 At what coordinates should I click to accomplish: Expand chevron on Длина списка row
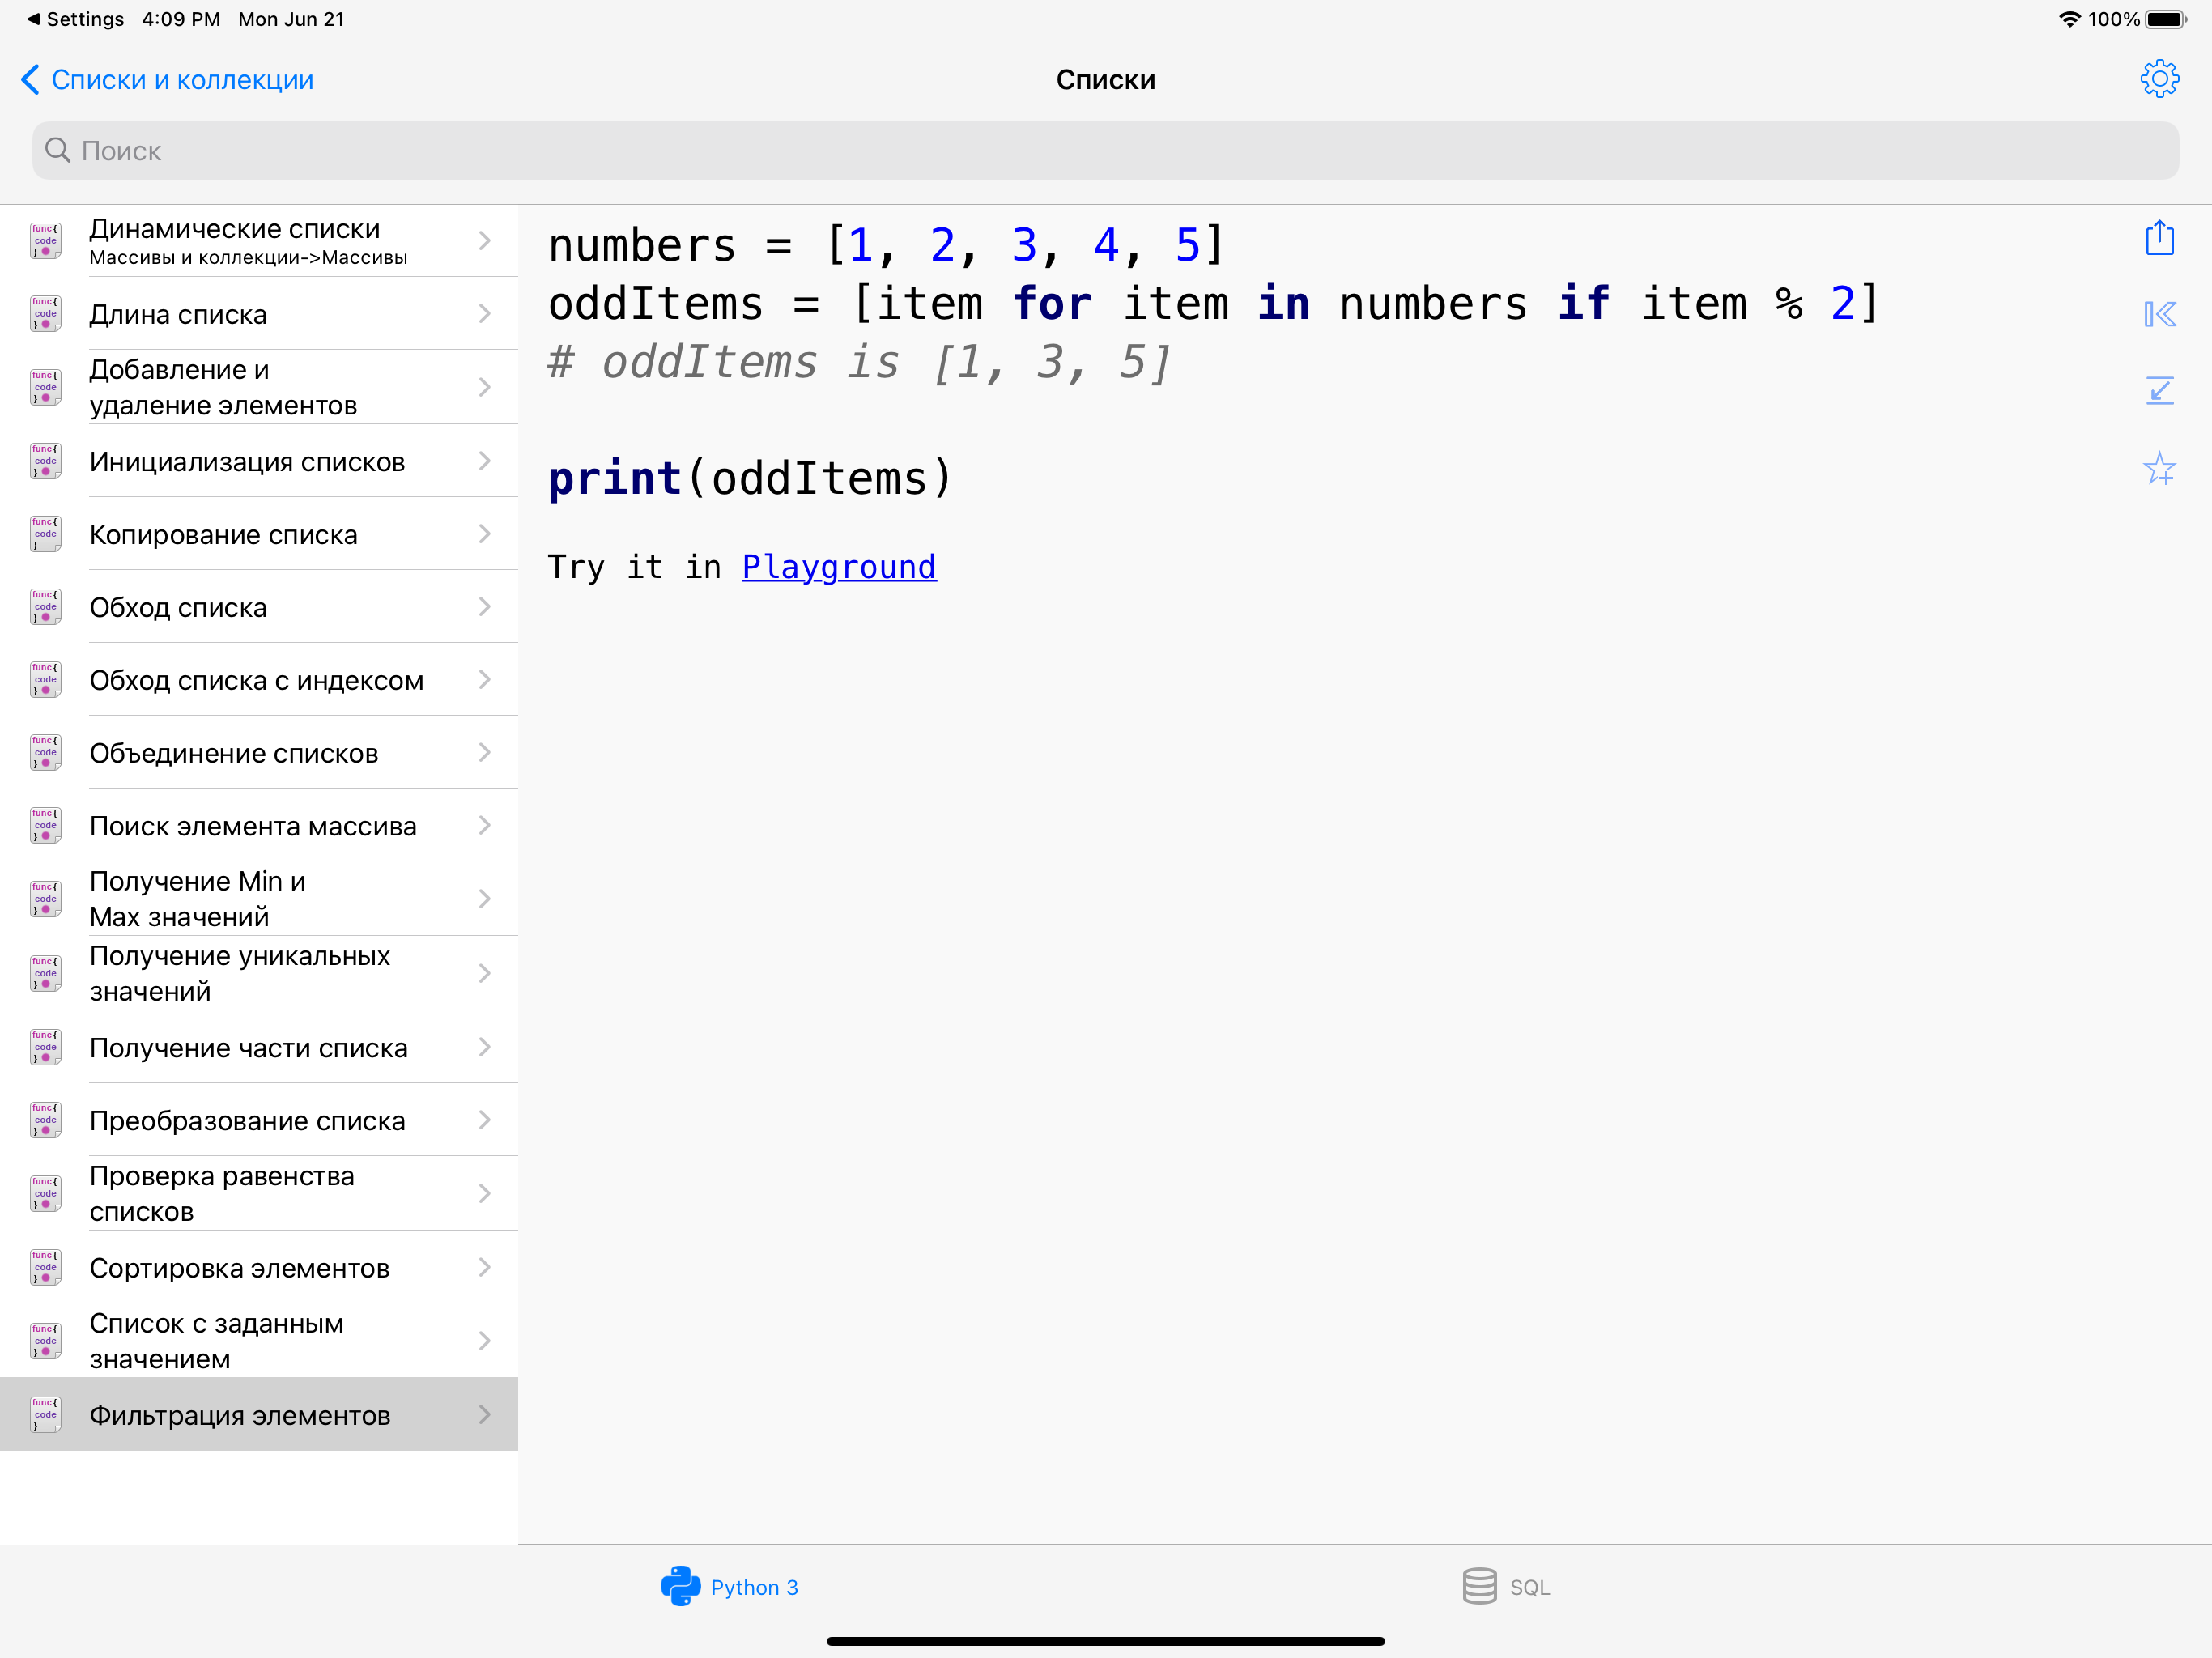pyautogui.click(x=485, y=314)
